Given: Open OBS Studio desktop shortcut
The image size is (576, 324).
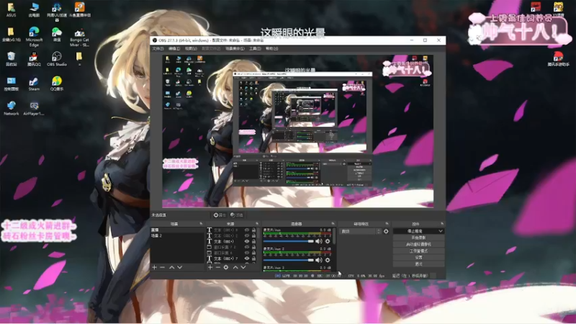Looking at the screenshot, I should (x=57, y=59).
